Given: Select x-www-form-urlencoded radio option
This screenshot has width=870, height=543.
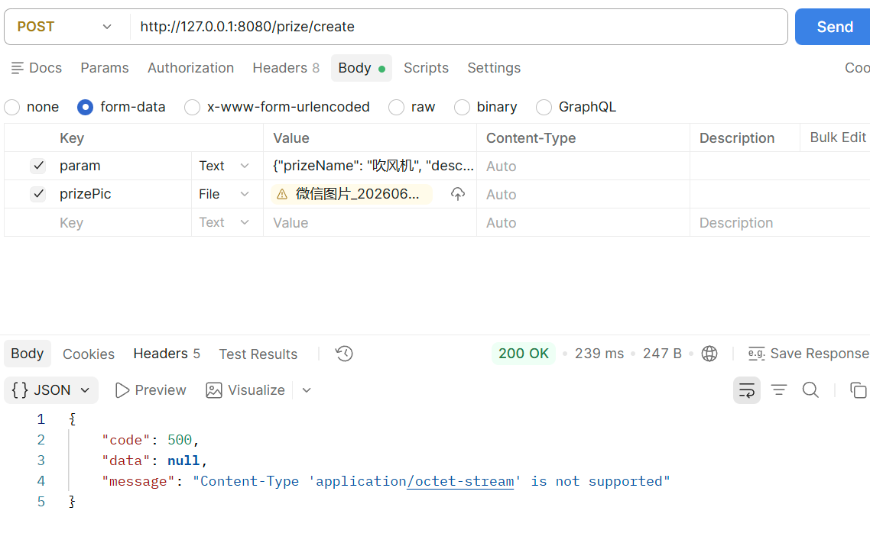Looking at the screenshot, I should point(192,107).
